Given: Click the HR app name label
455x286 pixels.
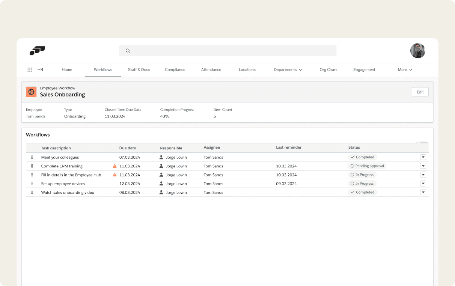Looking at the screenshot, I should pyautogui.click(x=40, y=70).
